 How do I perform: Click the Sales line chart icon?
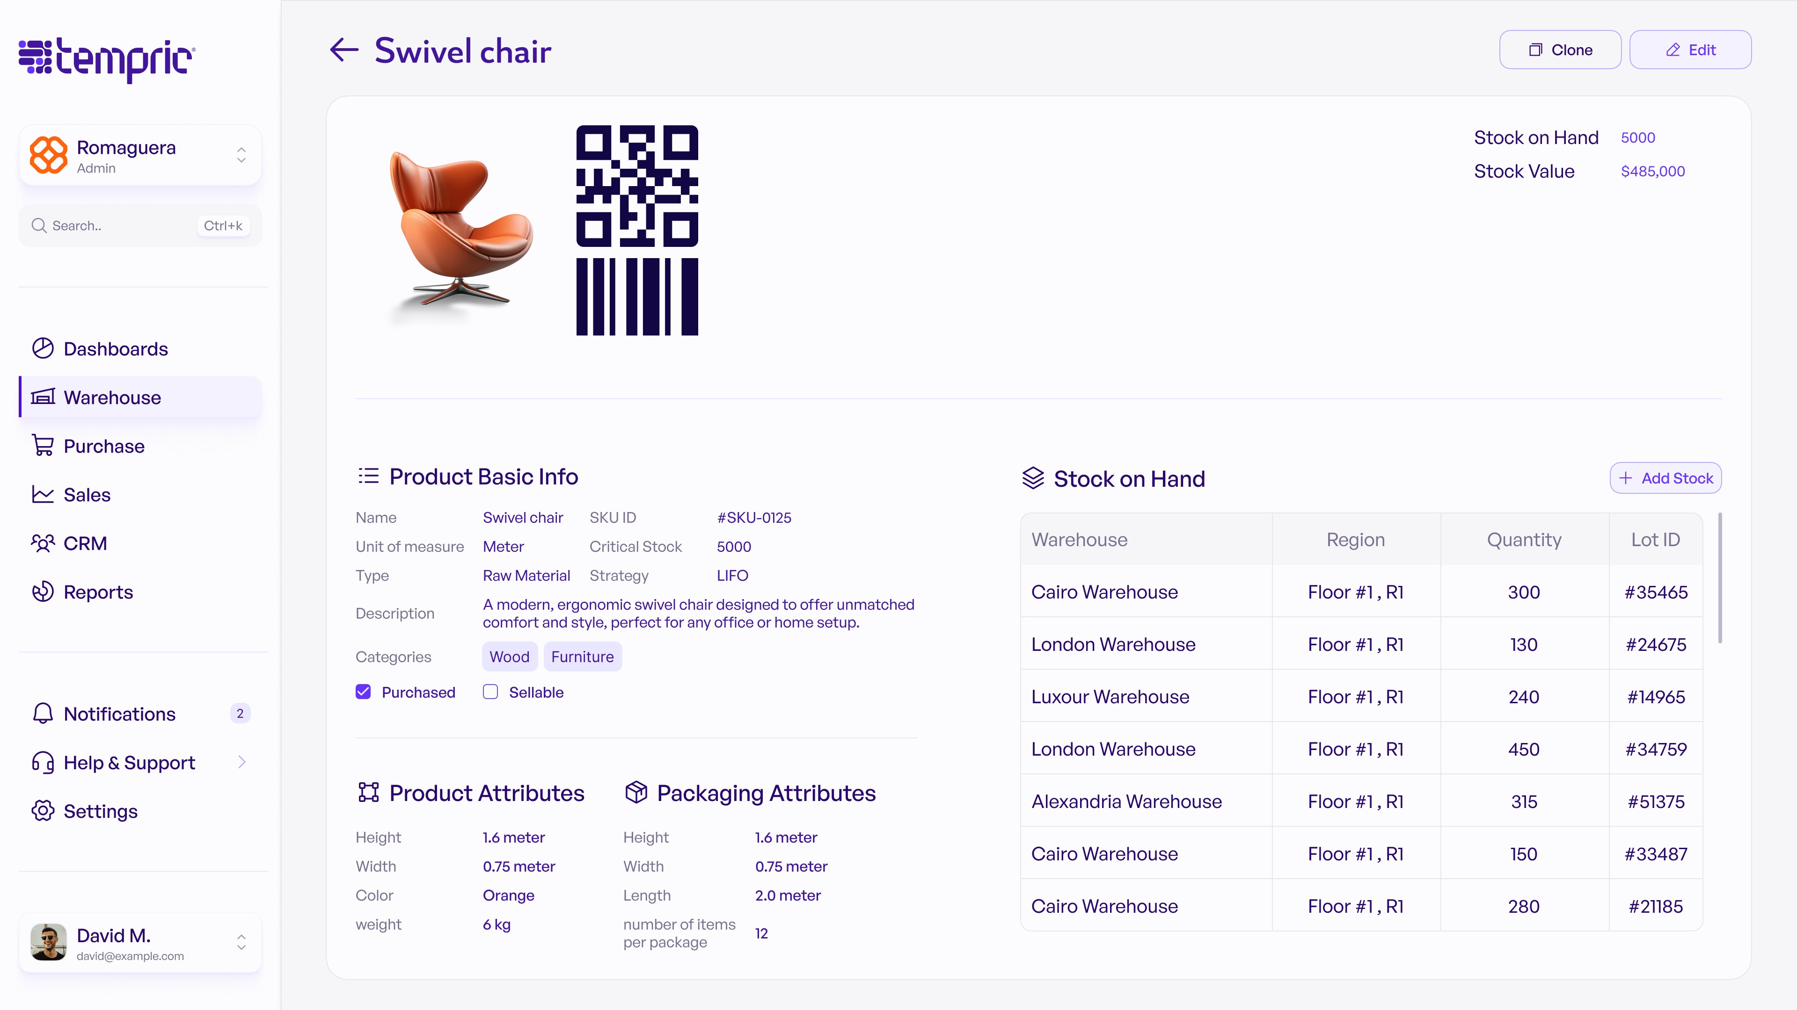pyautogui.click(x=43, y=495)
